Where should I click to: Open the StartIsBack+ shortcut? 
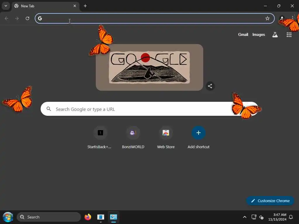[x=100, y=137]
